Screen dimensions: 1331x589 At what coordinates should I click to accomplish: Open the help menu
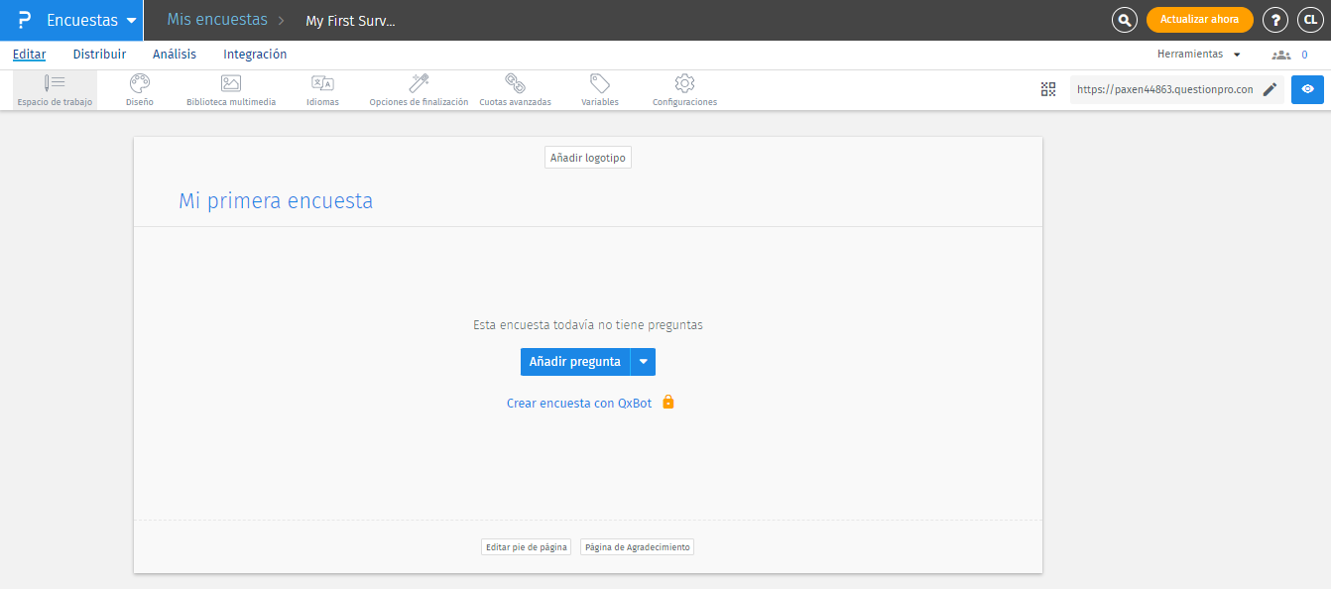1275,19
